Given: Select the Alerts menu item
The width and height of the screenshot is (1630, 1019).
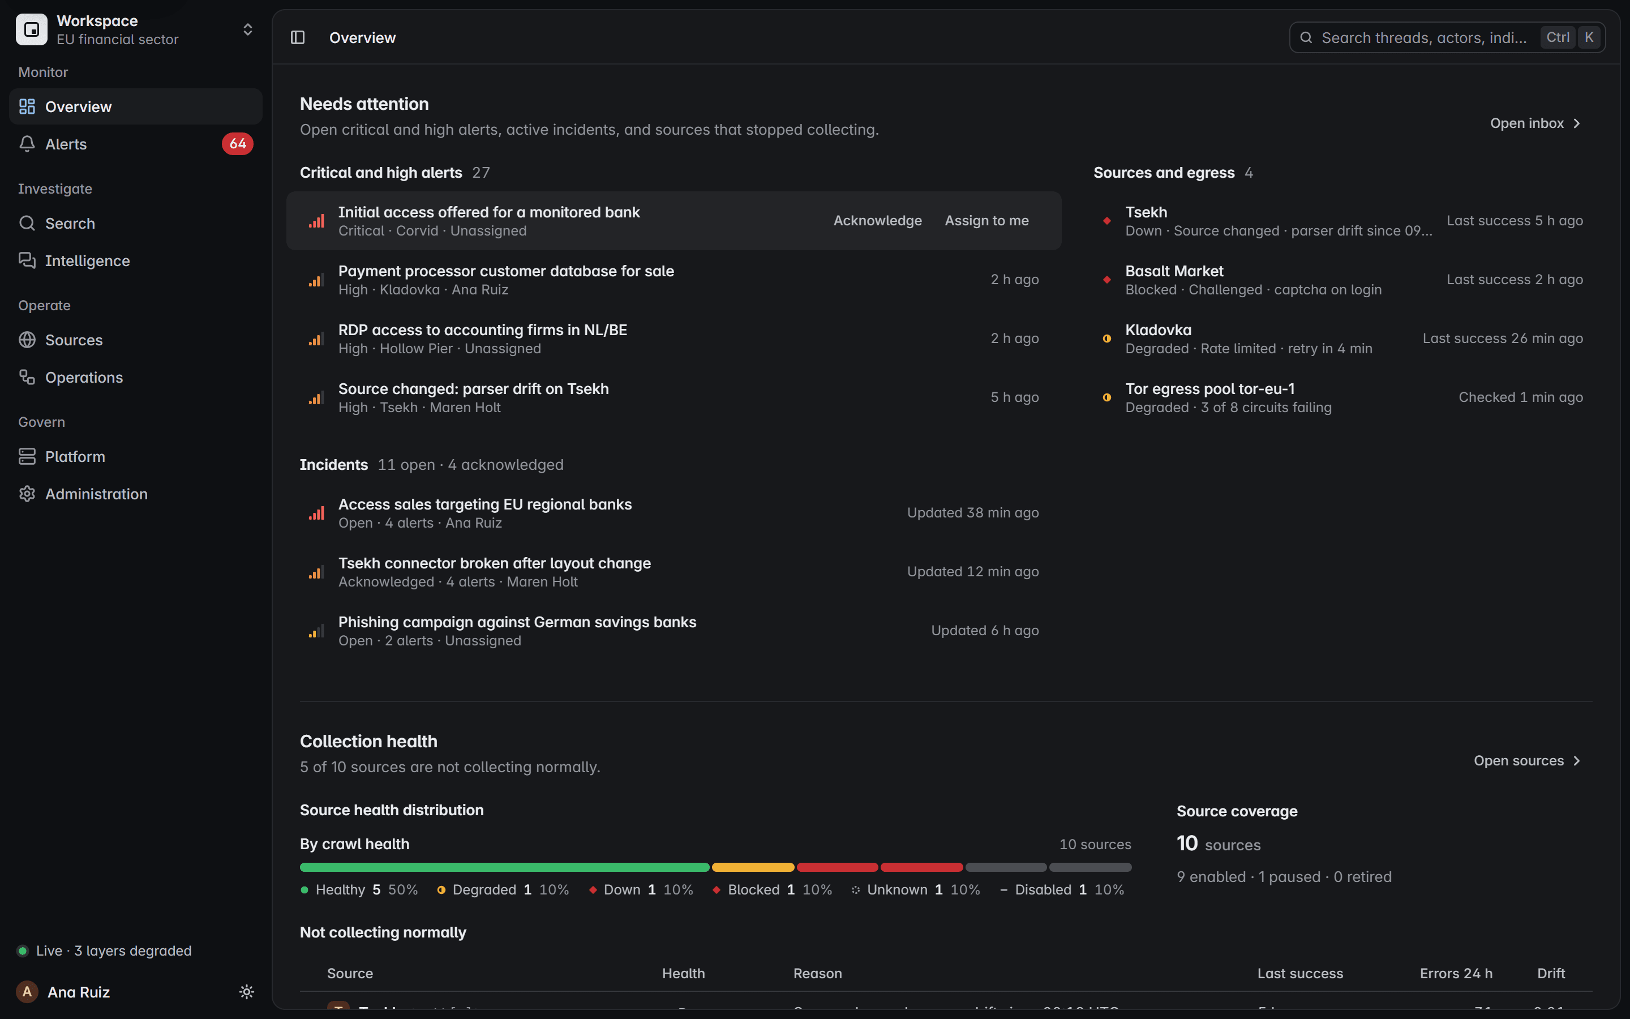Looking at the screenshot, I should click(135, 144).
